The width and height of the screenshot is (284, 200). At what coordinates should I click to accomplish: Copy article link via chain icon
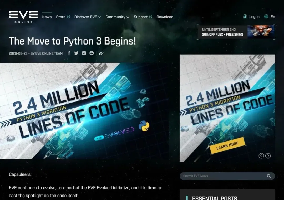pyautogui.click(x=101, y=53)
